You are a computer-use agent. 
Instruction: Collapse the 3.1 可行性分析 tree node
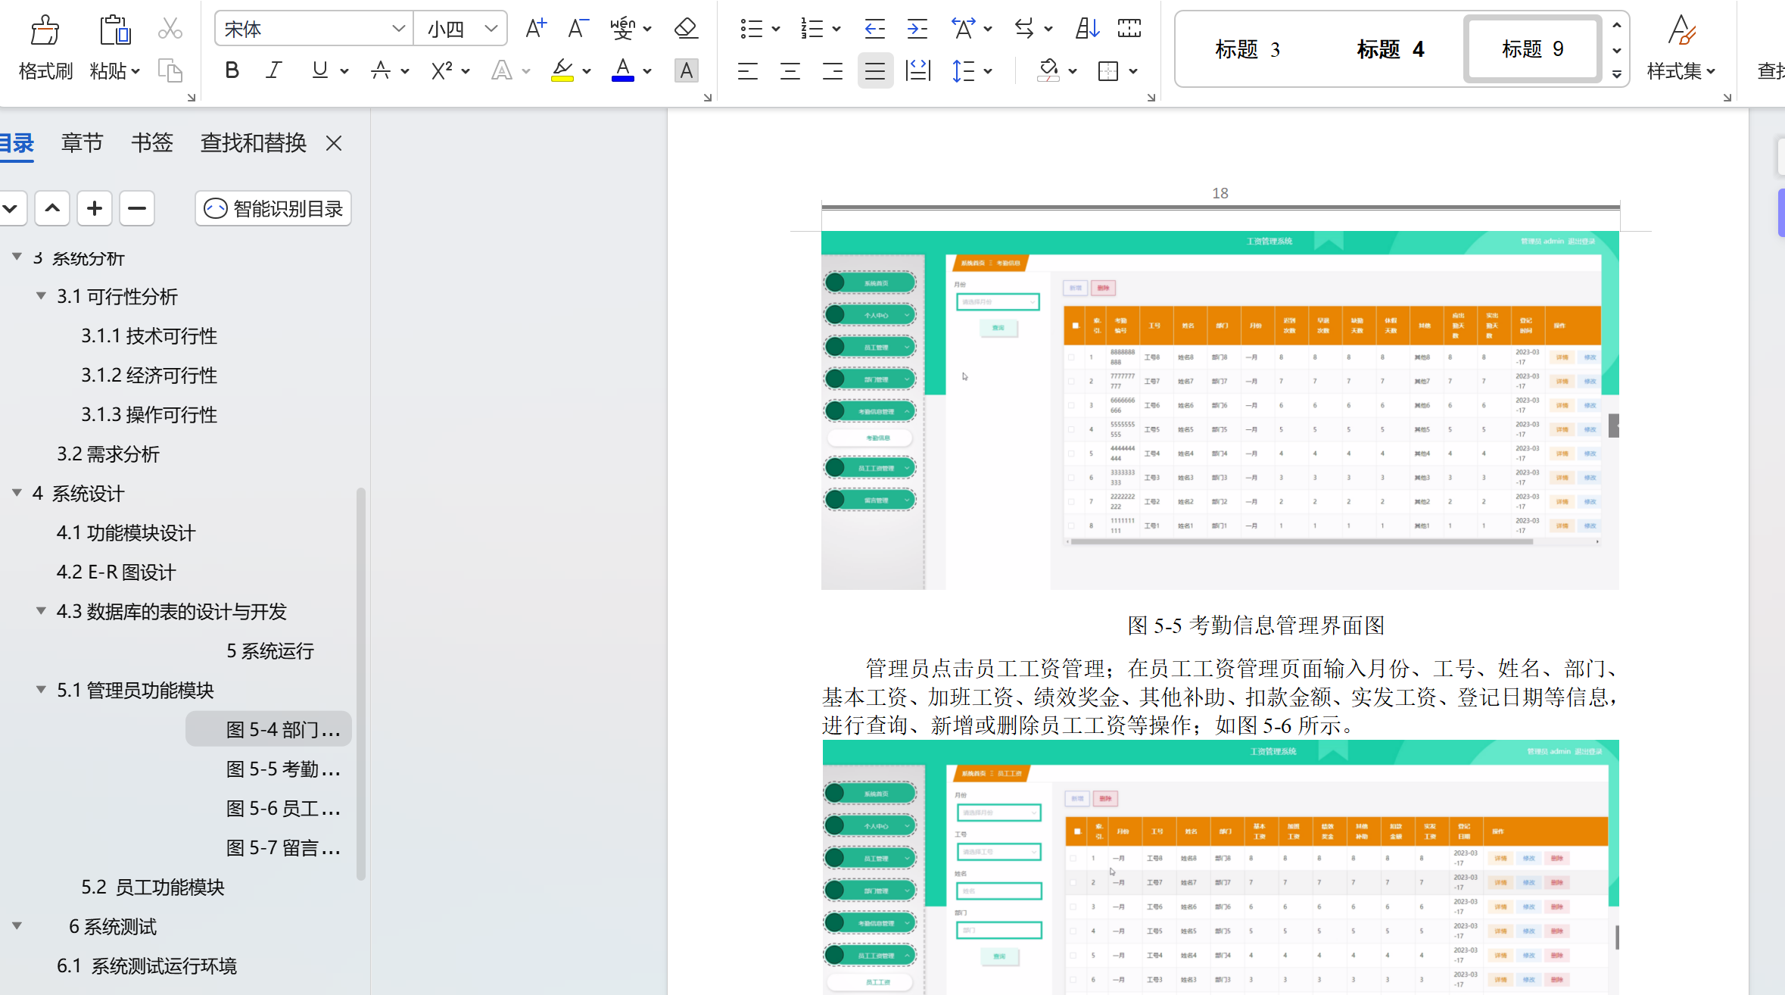41,296
